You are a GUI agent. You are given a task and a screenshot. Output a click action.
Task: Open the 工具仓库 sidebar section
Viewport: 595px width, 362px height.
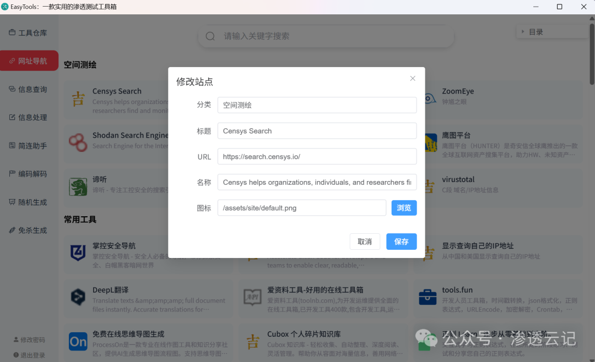[29, 33]
